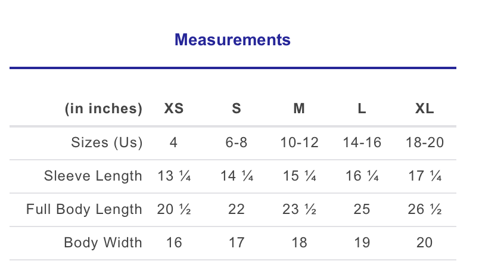This screenshot has height=267, width=479.
Task: Click the 15 ¼ sleeve length value
Action: tap(299, 176)
